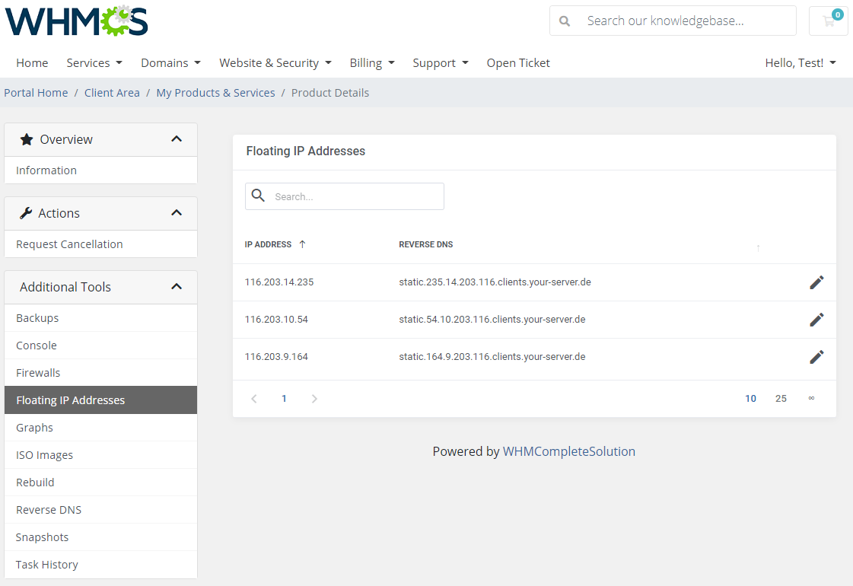853x586 pixels.
Task: Go to Home in navigation bar
Action: [x=32, y=63]
